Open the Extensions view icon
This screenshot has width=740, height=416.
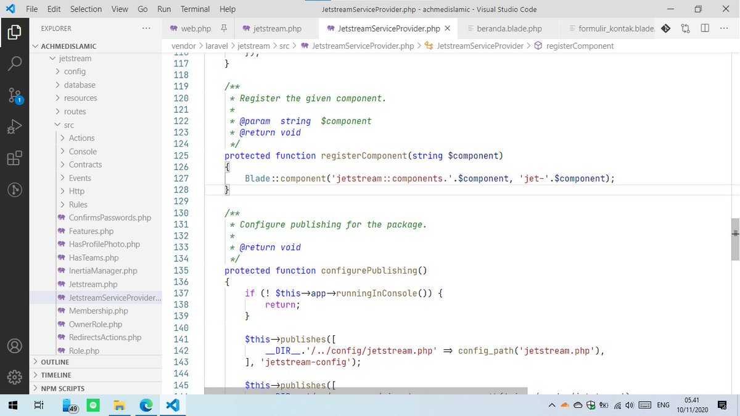tap(14, 158)
